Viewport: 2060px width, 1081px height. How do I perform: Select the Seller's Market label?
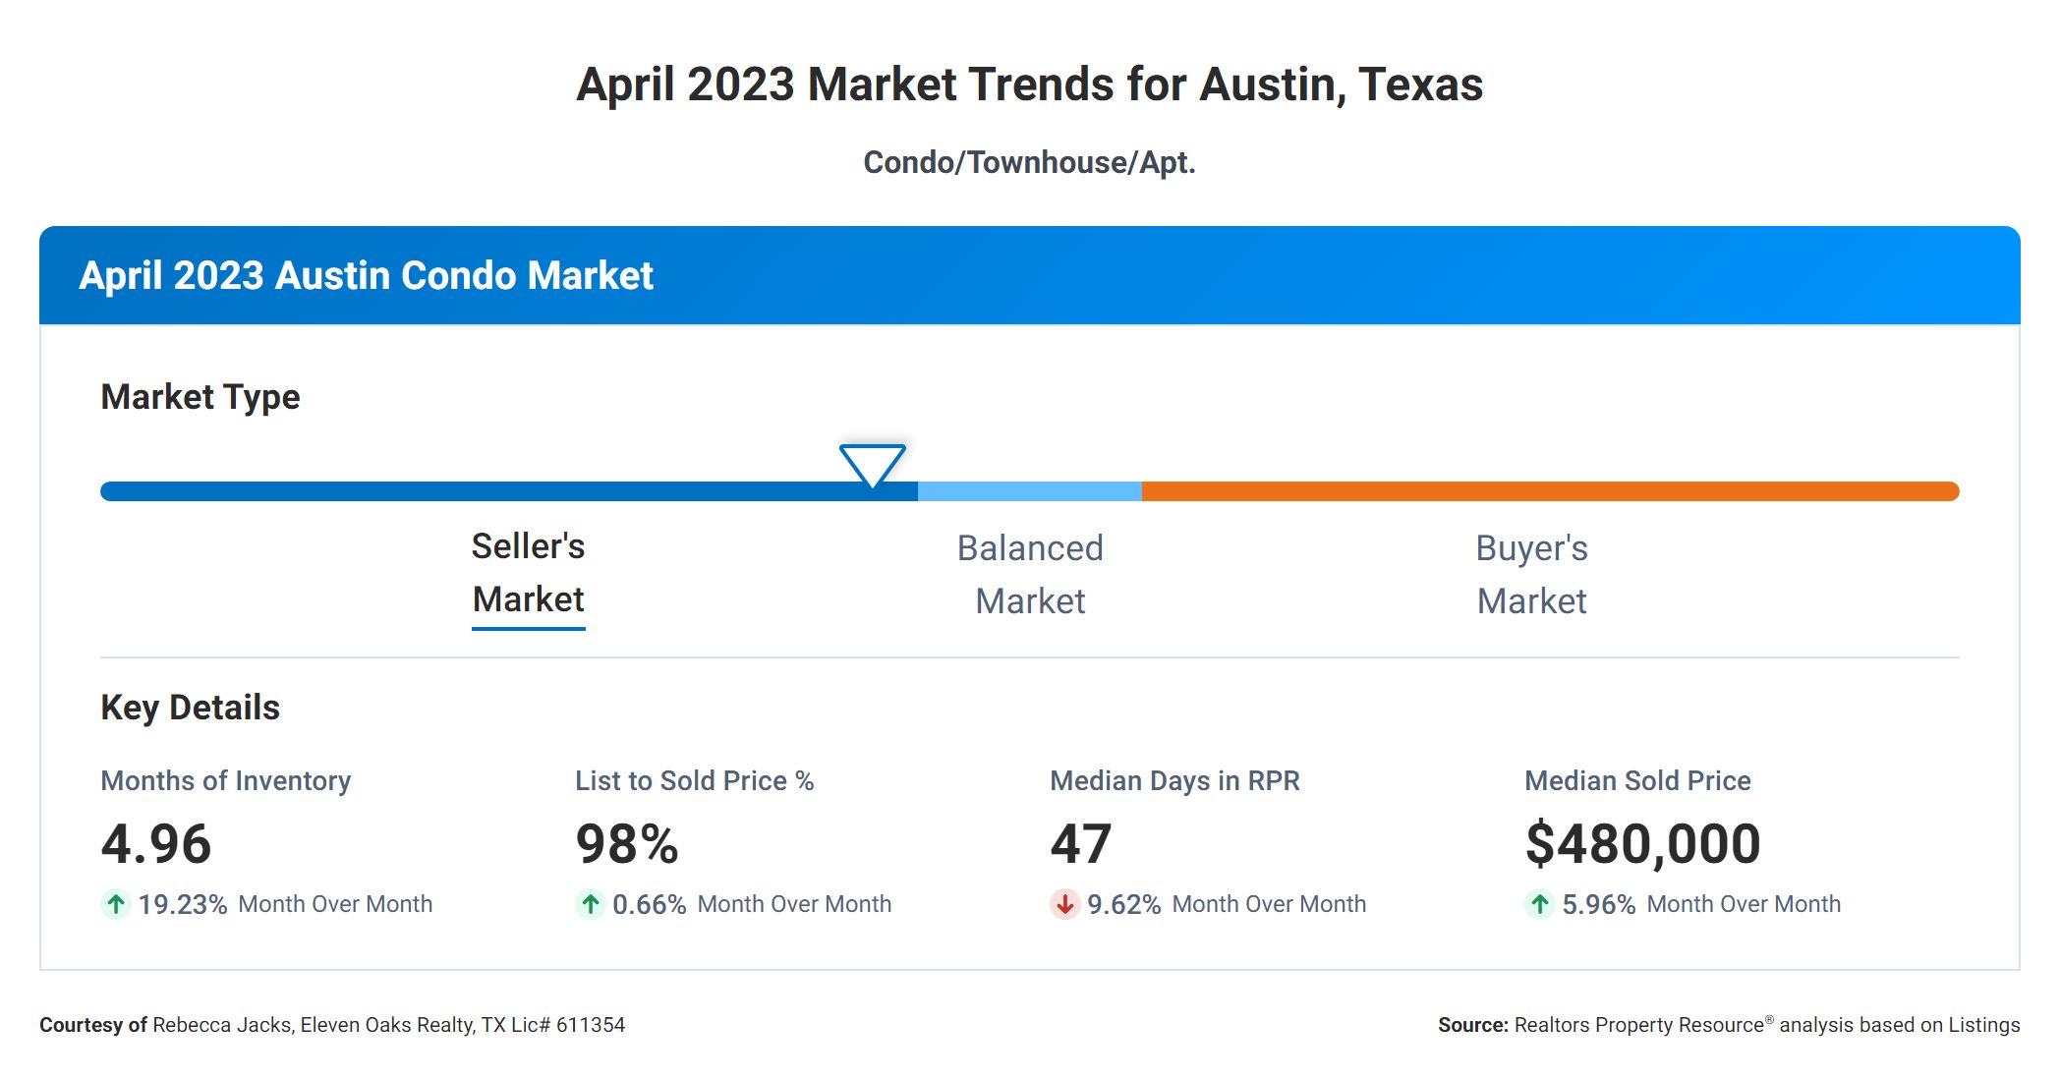coord(529,574)
